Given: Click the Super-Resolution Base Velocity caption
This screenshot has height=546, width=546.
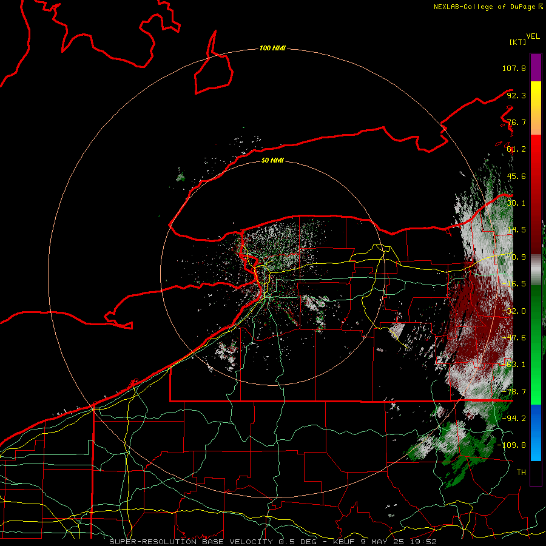Looking at the screenshot, I should [x=272, y=542].
